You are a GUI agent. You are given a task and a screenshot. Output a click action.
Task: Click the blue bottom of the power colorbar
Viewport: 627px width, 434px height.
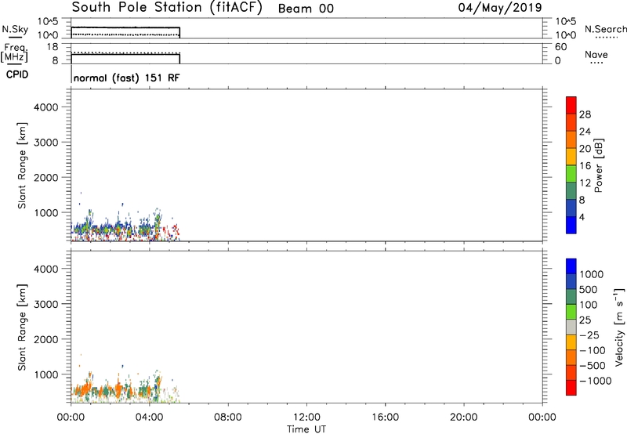(571, 225)
